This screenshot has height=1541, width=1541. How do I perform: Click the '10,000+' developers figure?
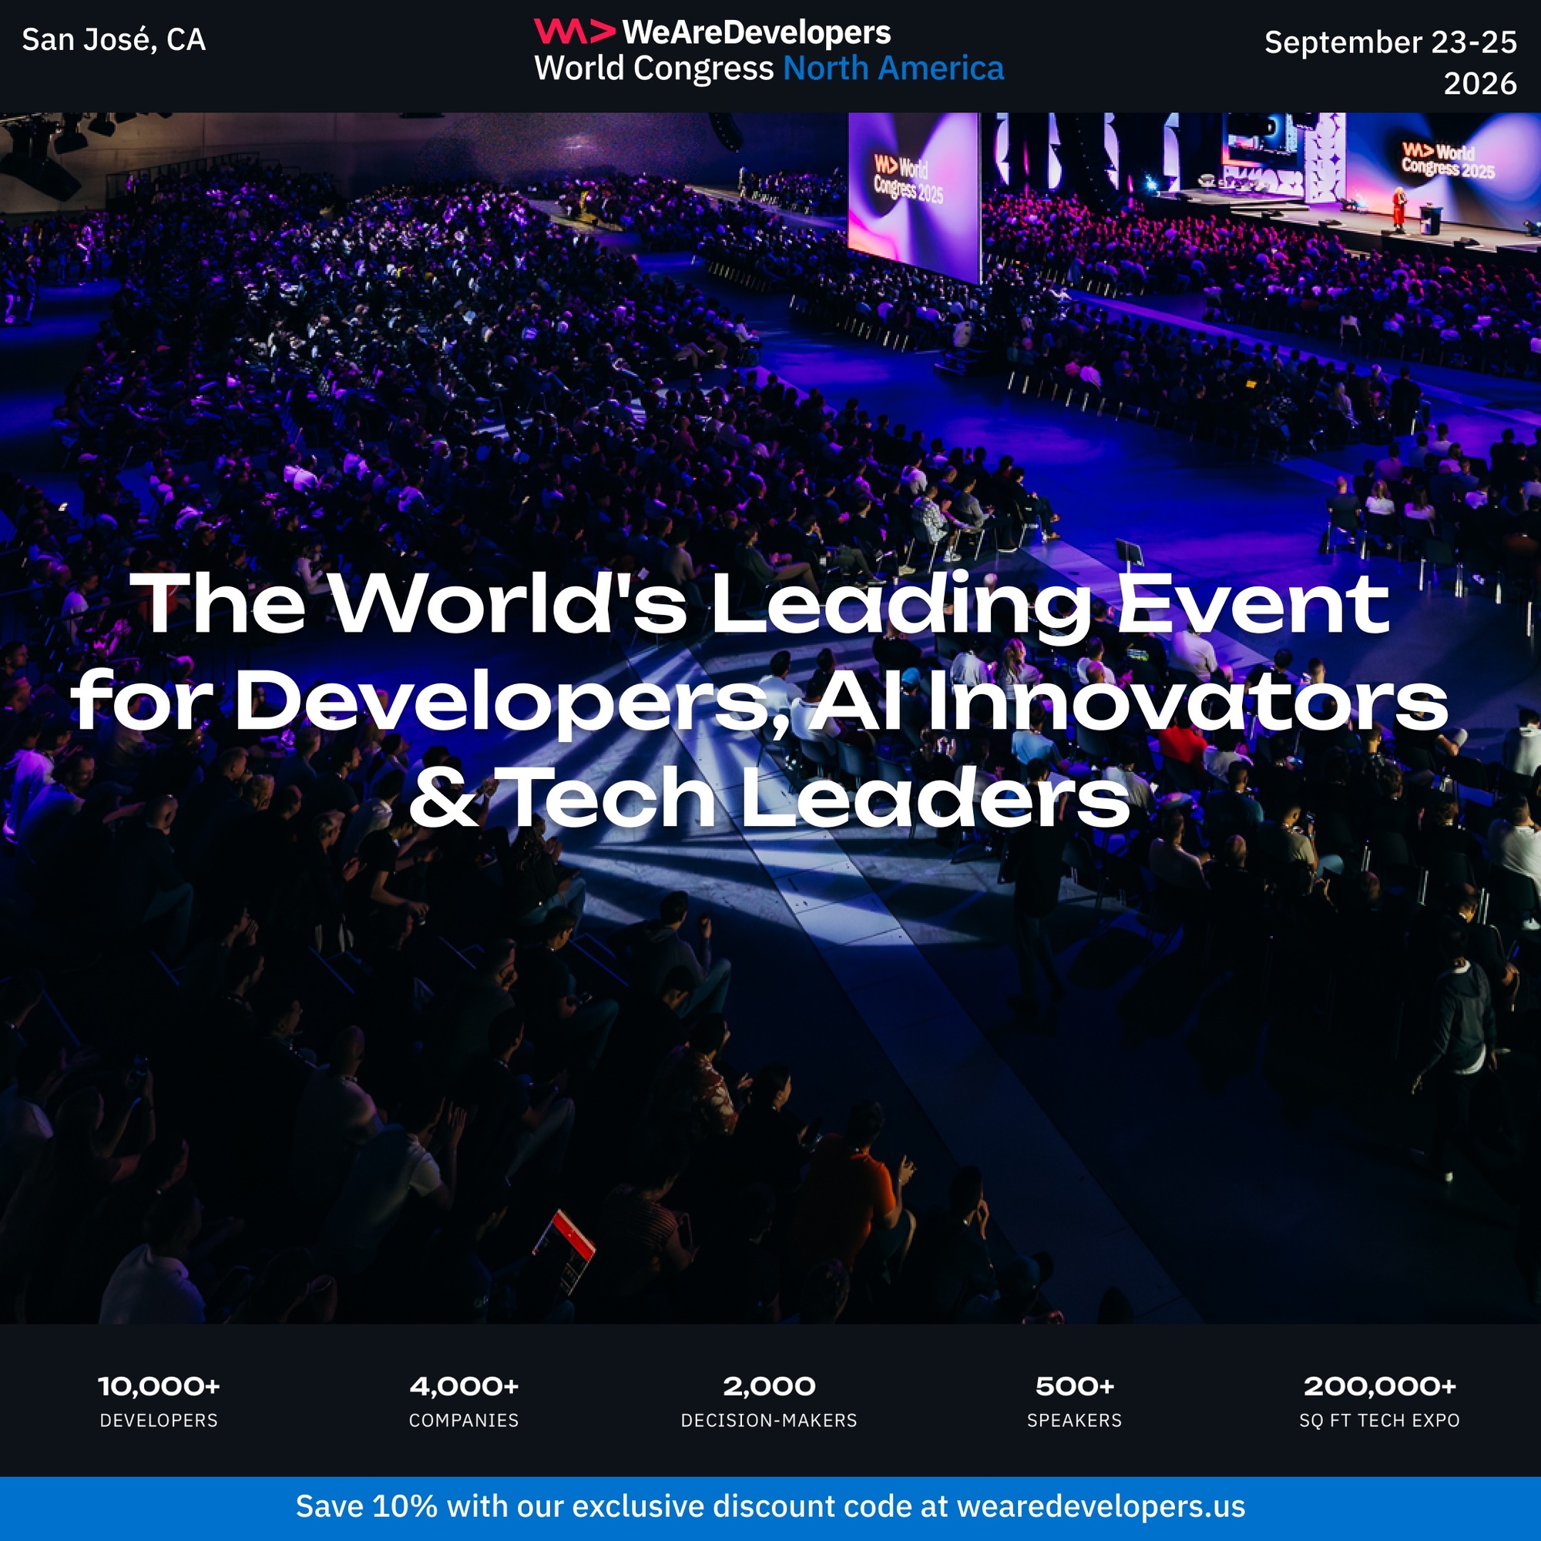click(x=159, y=1386)
